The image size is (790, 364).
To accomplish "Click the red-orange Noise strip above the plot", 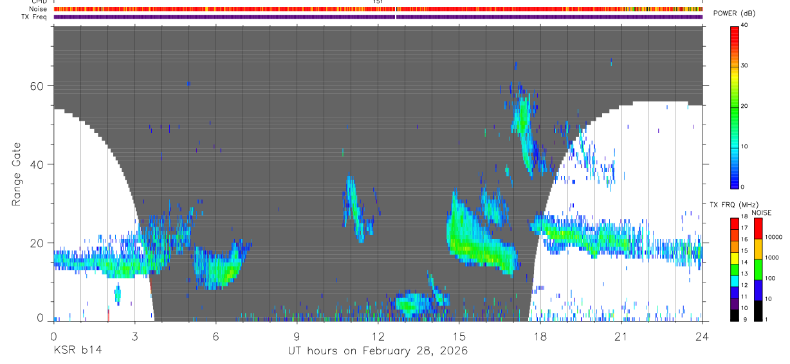I will coord(378,9).
